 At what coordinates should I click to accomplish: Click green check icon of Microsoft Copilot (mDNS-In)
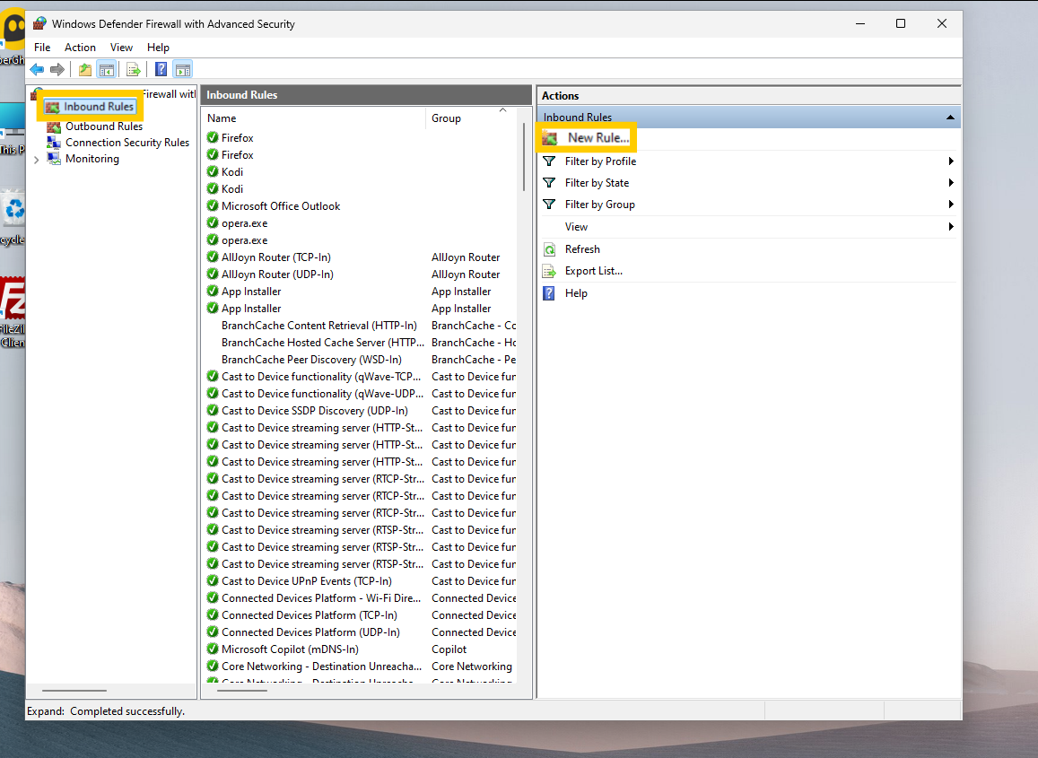click(x=213, y=649)
